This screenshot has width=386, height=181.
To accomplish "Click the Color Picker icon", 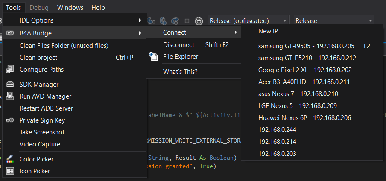I will (x=10, y=159).
